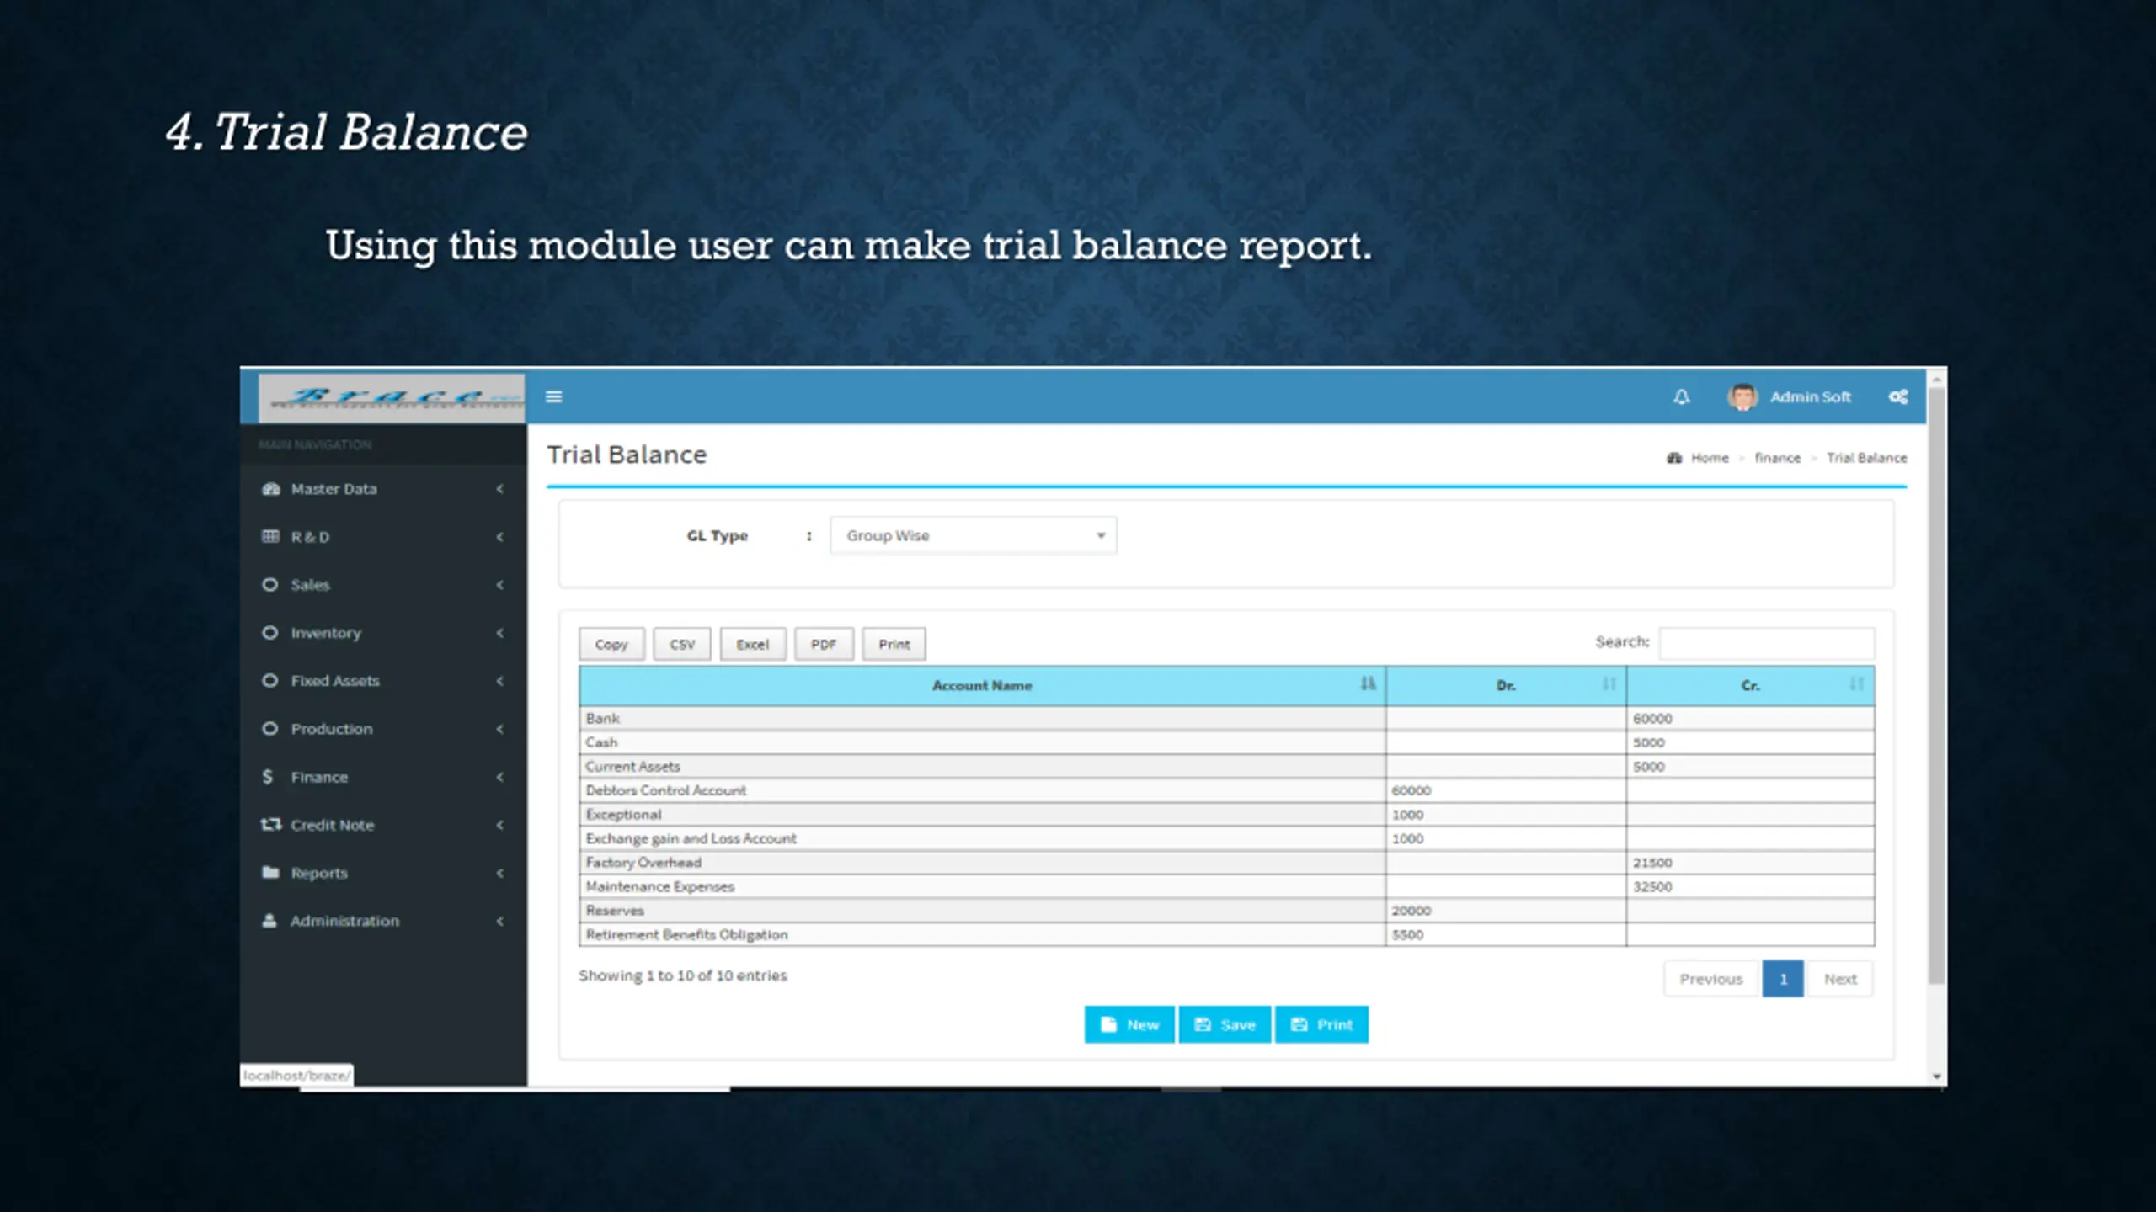Export table with PDF button
This screenshot has width=2156, height=1212.
click(824, 644)
